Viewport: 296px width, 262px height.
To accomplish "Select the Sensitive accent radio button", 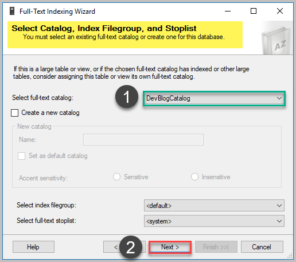I will pyautogui.click(x=116, y=177).
